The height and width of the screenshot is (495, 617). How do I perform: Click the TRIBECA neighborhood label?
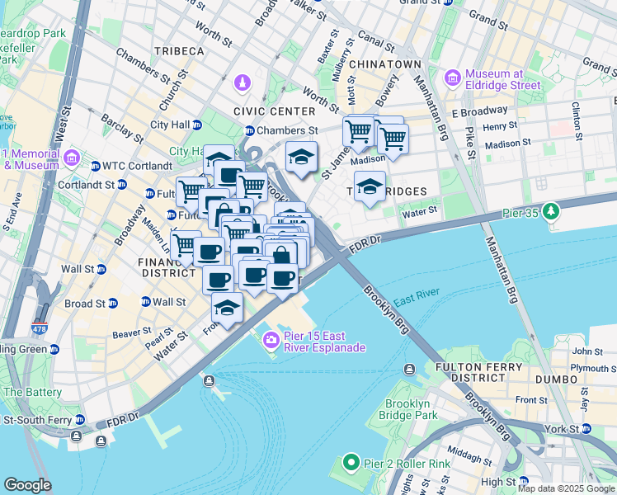(180, 51)
